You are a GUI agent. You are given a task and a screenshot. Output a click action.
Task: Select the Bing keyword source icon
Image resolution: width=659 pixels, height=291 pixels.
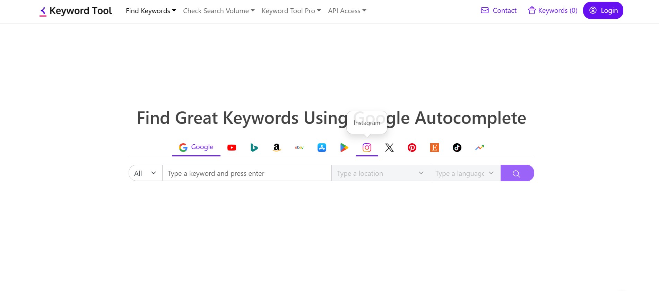[254, 148]
